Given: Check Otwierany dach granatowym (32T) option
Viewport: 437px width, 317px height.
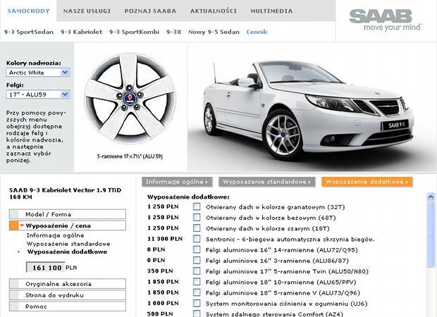Looking at the screenshot, I should coord(197,206).
